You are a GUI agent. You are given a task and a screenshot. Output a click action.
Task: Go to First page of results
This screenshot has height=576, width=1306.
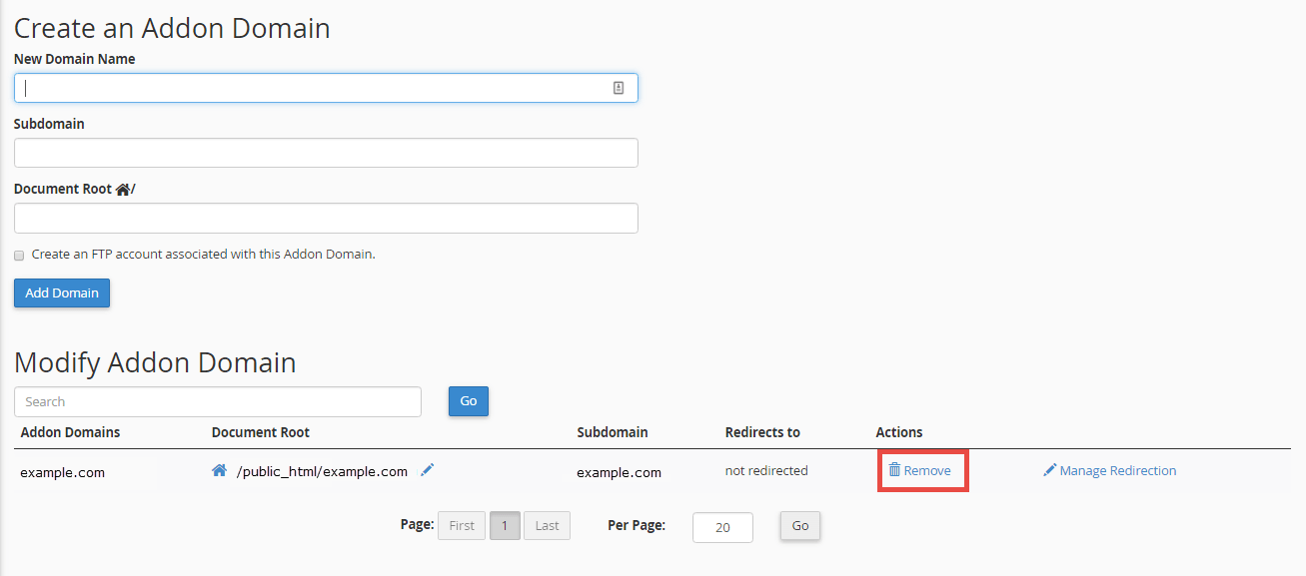pyautogui.click(x=462, y=525)
